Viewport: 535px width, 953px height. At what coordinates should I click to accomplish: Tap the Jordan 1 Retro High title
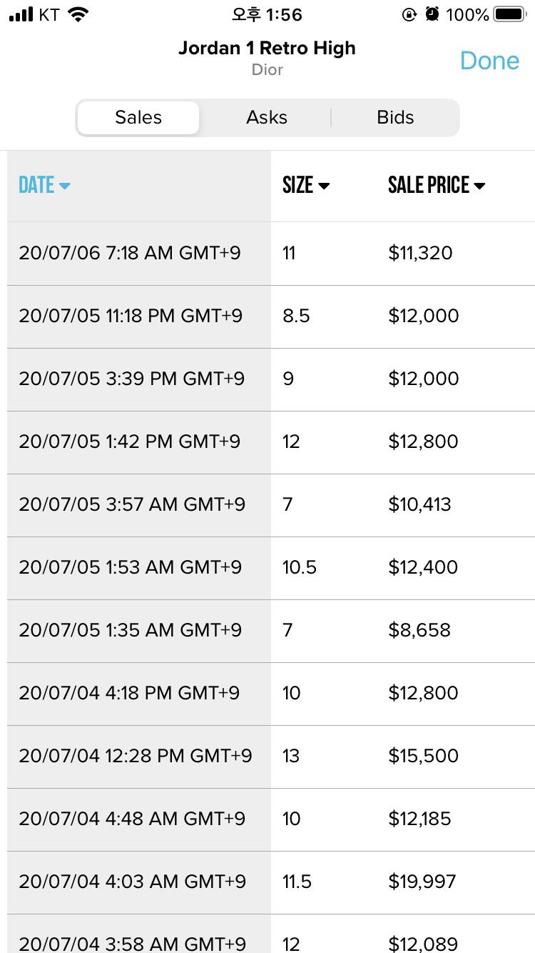(x=267, y=49)
